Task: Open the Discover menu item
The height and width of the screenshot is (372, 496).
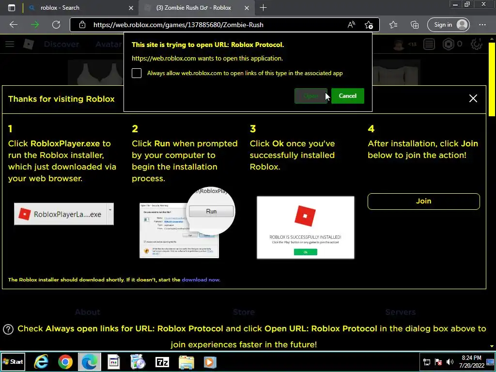Action: (x=62, y=44)
